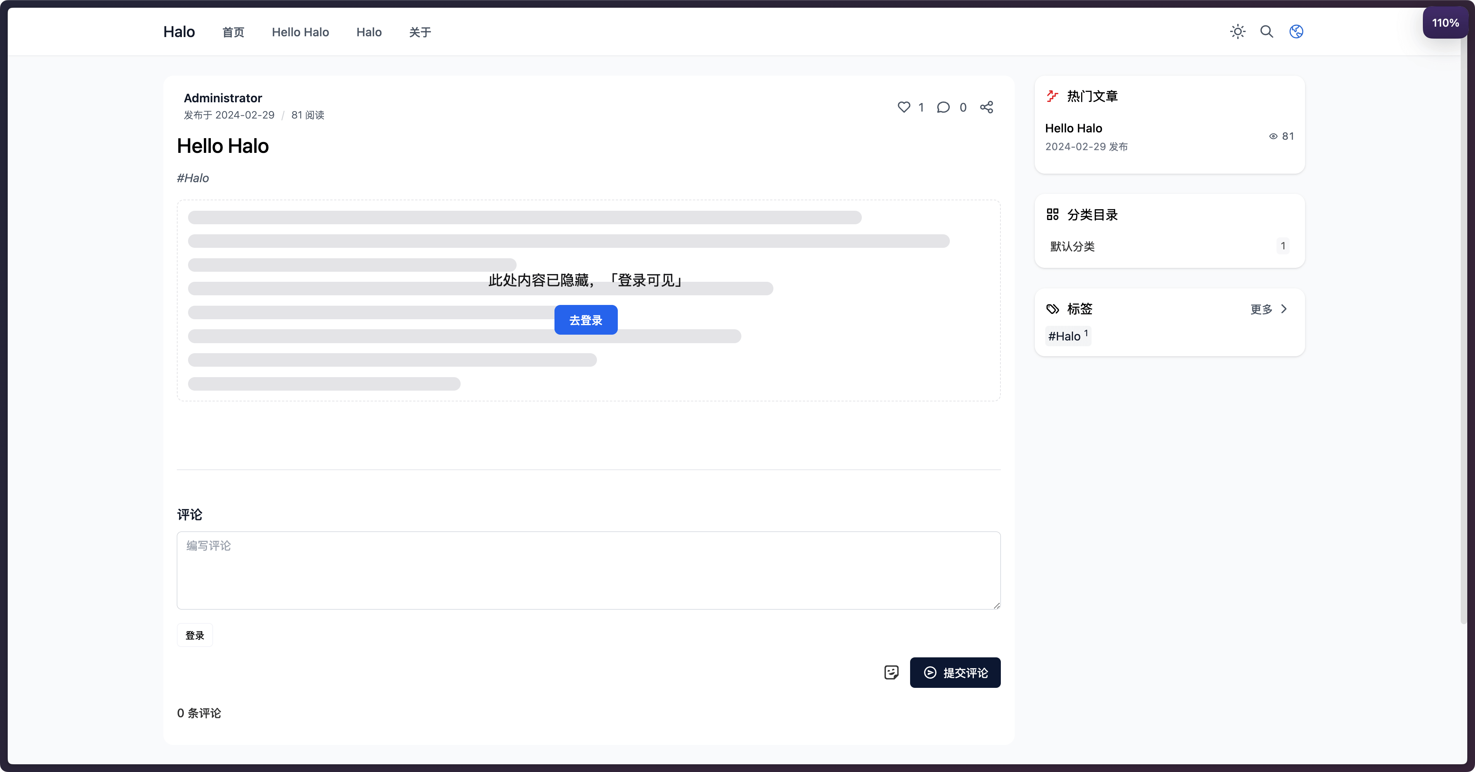Click the trending icon beside 热门文章

point(1053,96)
